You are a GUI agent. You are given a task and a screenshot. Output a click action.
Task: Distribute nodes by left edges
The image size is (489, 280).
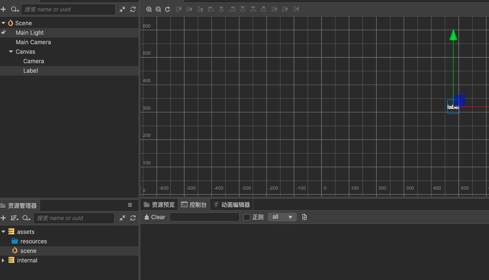click(x=274, y=9)
